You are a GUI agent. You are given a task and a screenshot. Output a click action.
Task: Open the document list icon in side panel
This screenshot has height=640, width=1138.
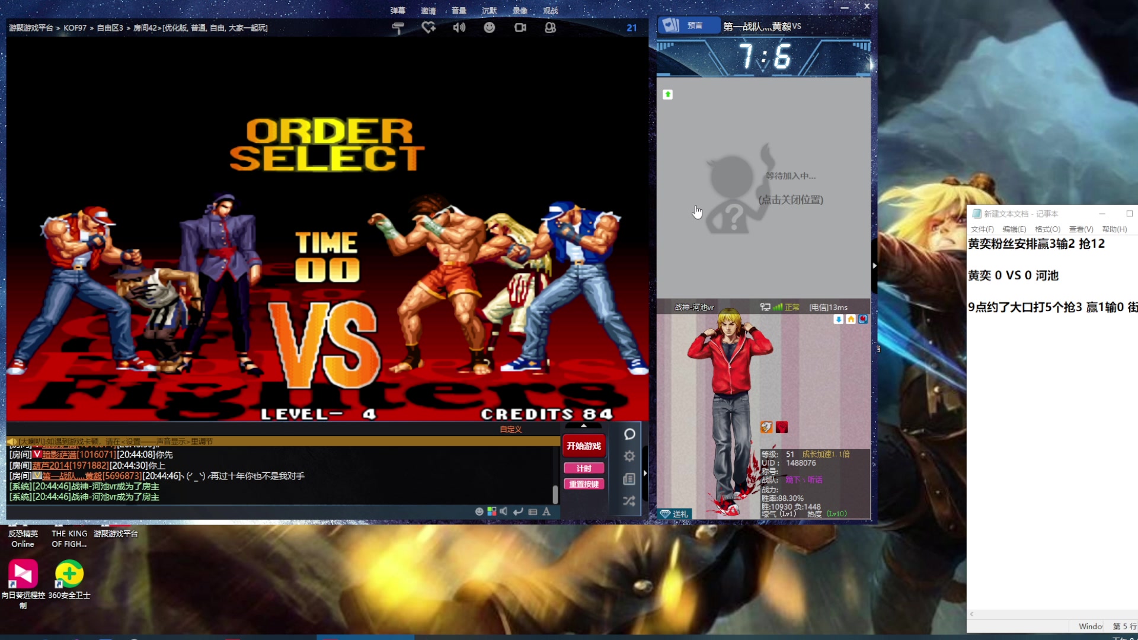(629, 479)
